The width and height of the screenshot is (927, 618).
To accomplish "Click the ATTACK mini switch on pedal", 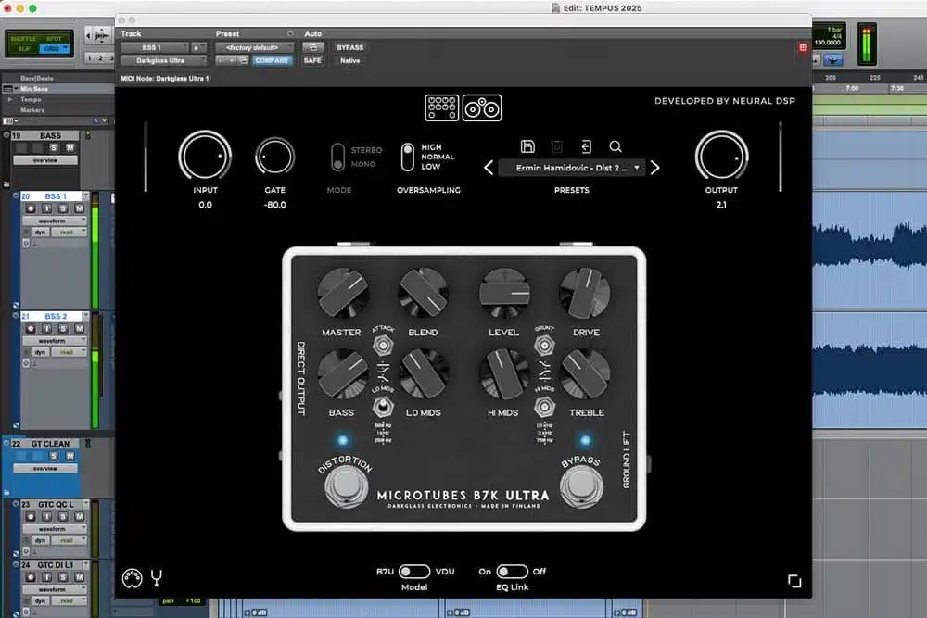I will click(383, 345).
